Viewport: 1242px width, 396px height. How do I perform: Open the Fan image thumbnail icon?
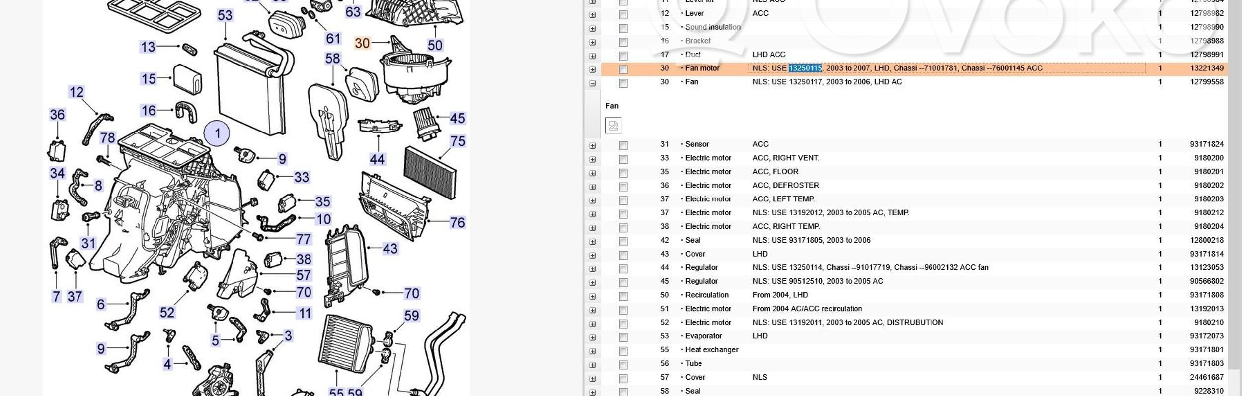pos(613,126)
